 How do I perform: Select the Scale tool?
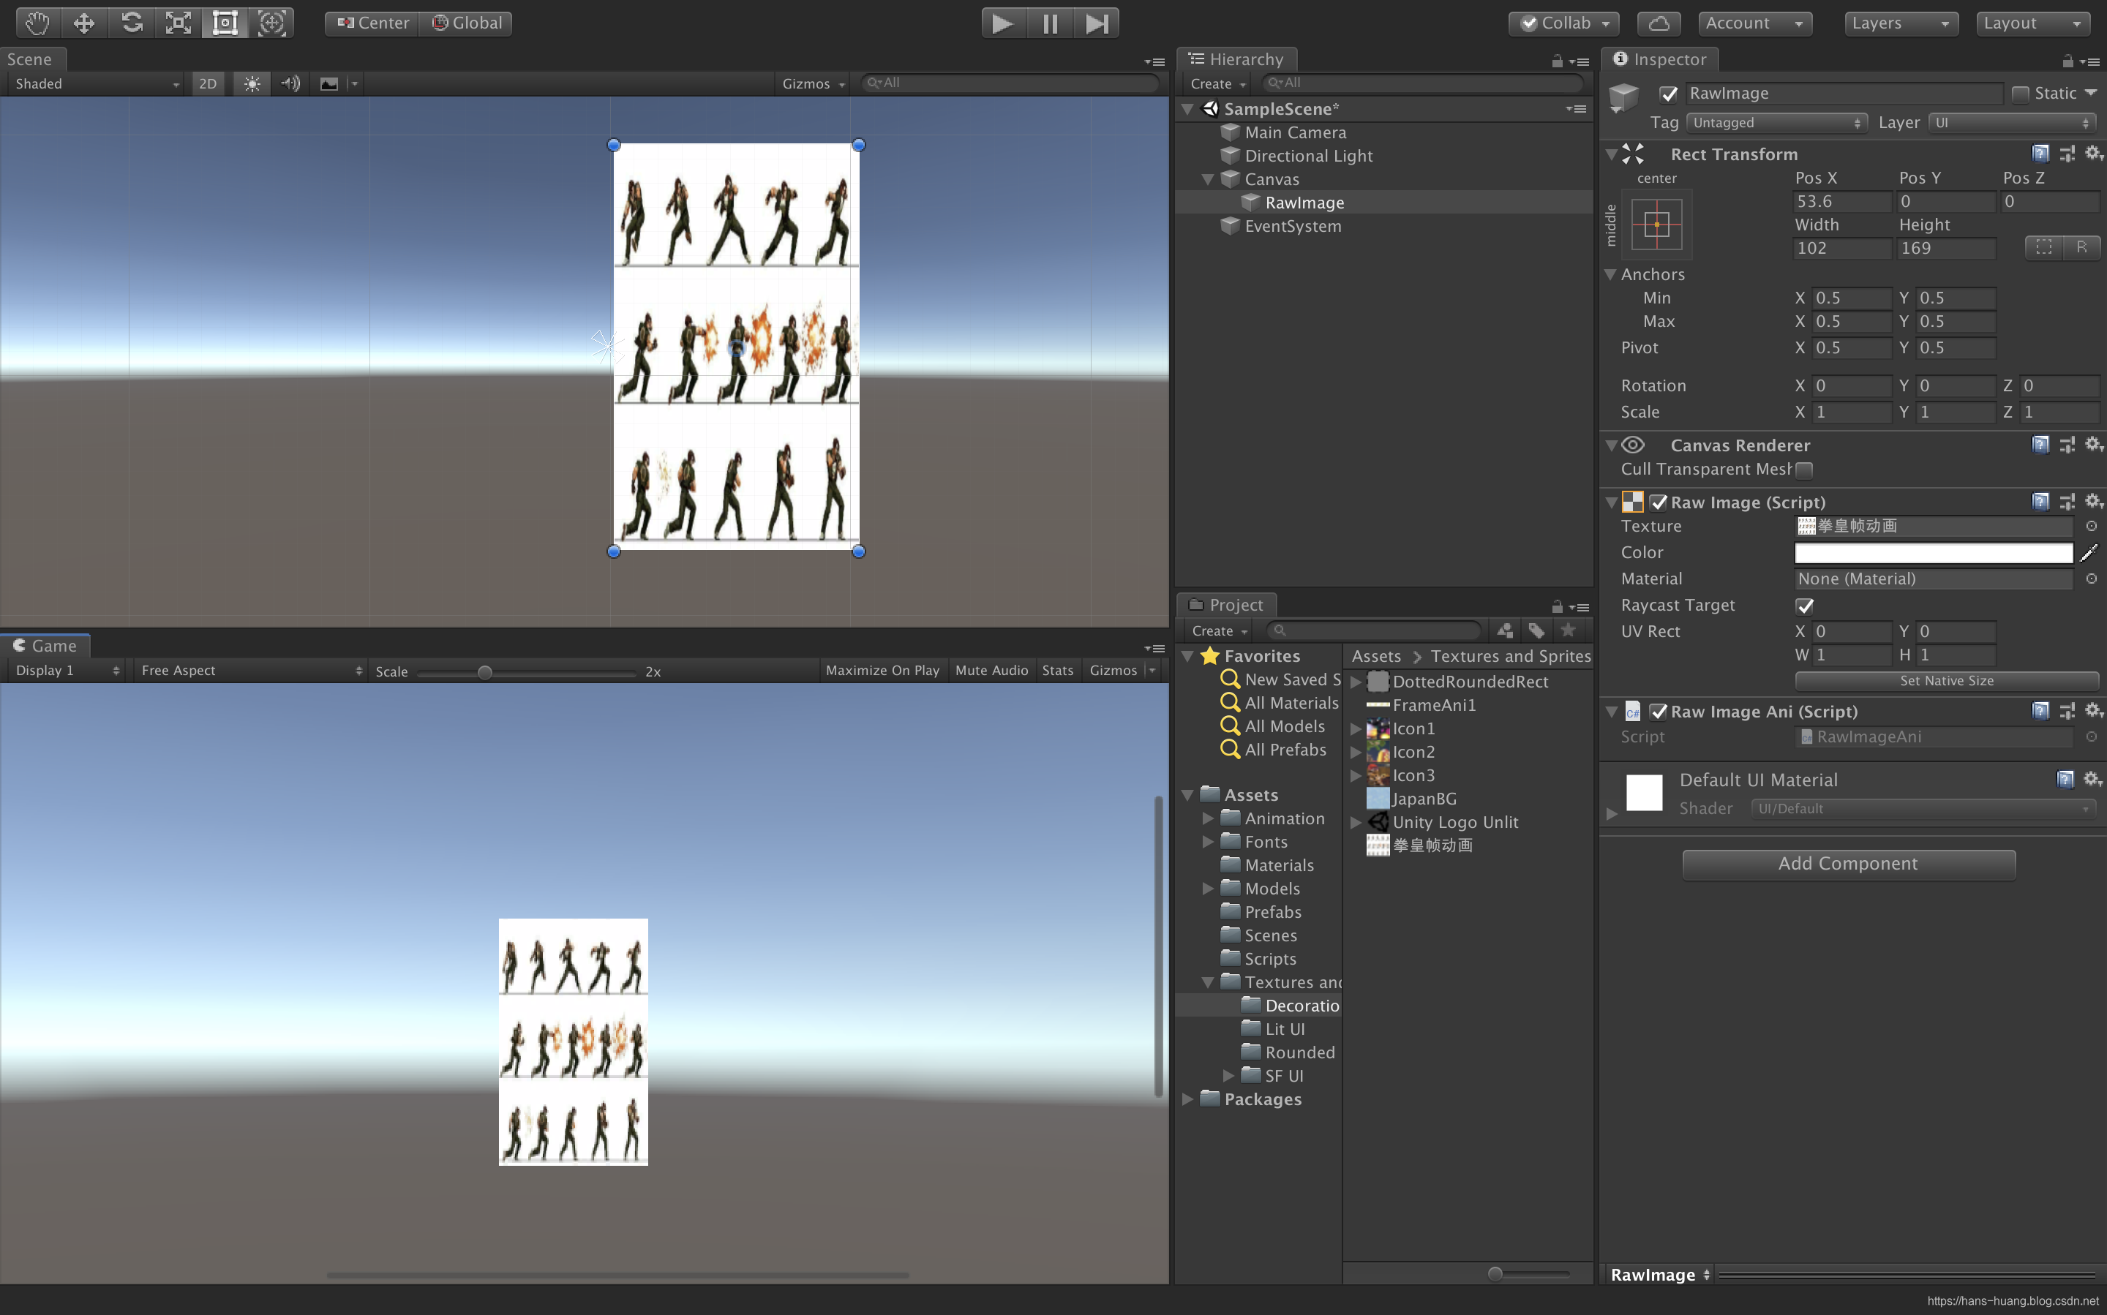pos(178,23)
